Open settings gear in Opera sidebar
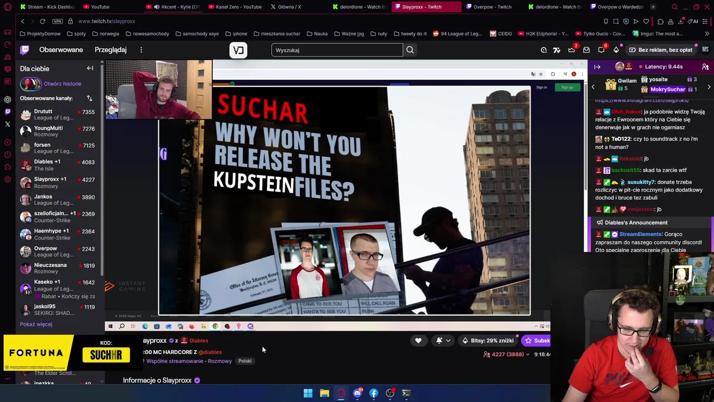Viewport: 714px width, 402px height. (x=7, y=179)
